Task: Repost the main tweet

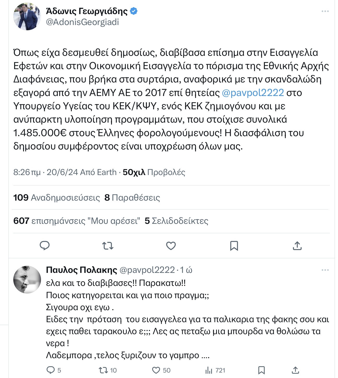Action: click(108, 245)
